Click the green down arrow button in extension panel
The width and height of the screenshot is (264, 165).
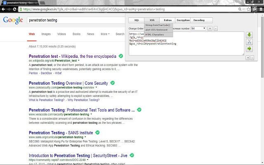tap(249, 35)
